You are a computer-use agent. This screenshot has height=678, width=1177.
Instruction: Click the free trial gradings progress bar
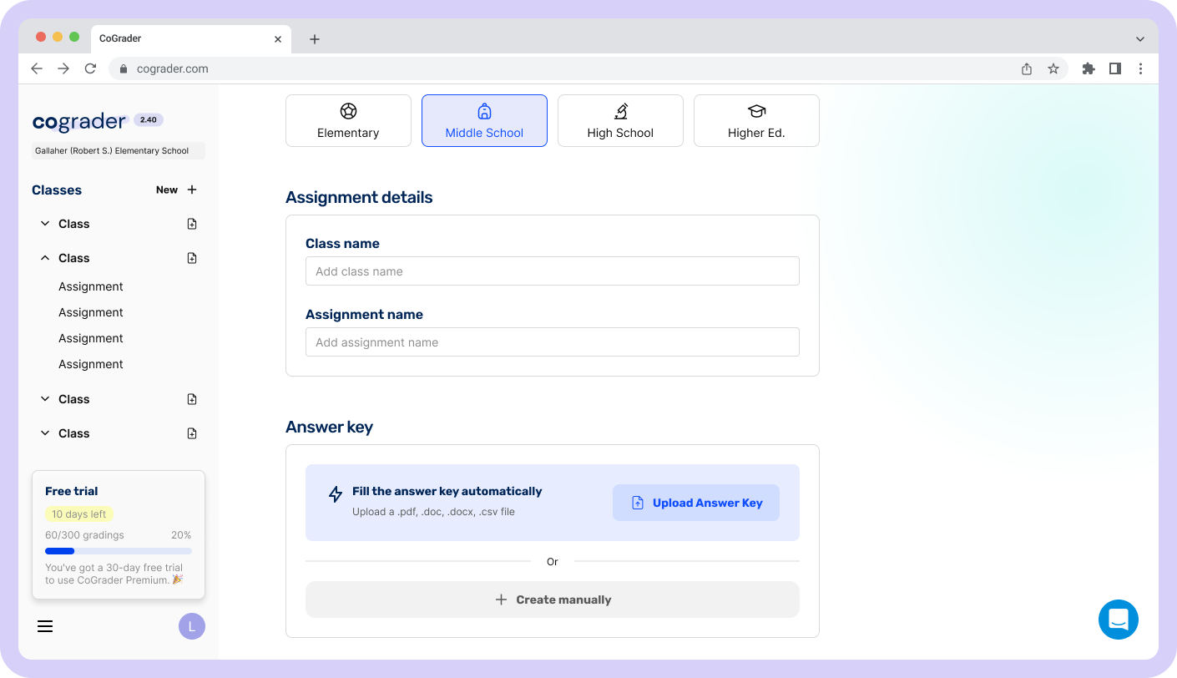pyautogui.click(x=118, y=551)
